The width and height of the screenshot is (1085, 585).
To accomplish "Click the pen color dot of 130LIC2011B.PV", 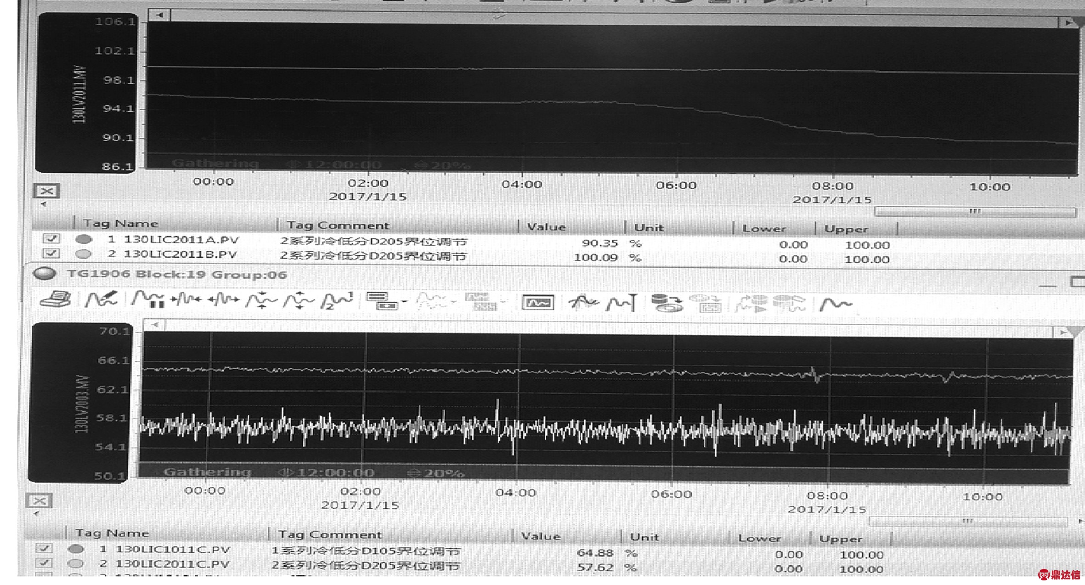I will (84, 253).
